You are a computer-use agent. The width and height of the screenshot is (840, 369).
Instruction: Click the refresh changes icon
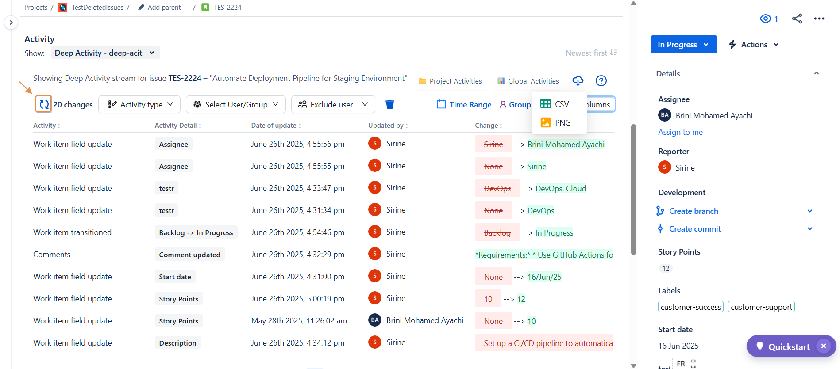point(44,104)
